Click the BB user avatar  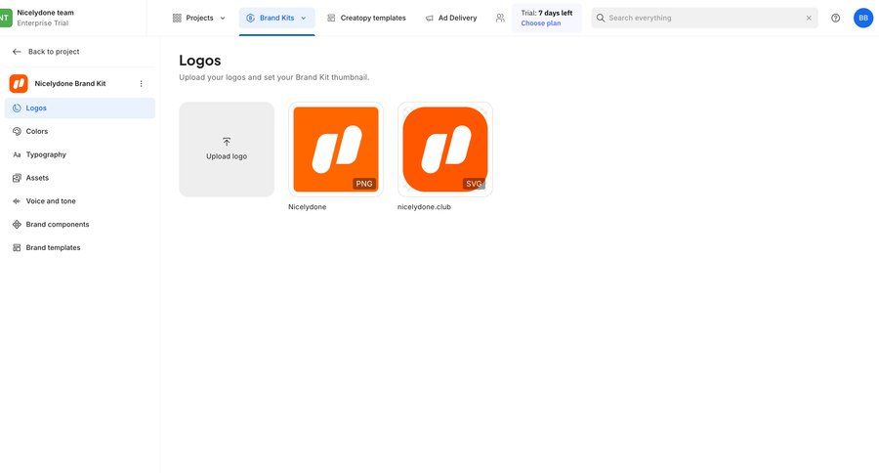coord(863,18)
